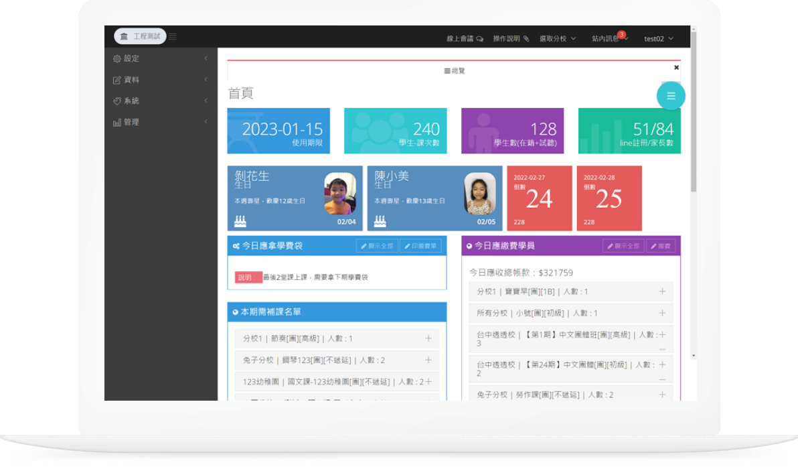Viewport: 798px width, 467px height.
Task: Click the page's vertical scrollbar down arrow
Action: [x=693, y=356]
